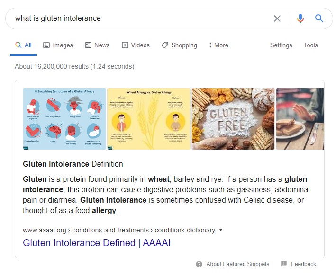Start voice search with microphone icon
Screen dimensions: 336x276
300,18
